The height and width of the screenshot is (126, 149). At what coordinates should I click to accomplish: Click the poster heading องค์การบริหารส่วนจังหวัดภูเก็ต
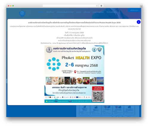click(69, 49)
